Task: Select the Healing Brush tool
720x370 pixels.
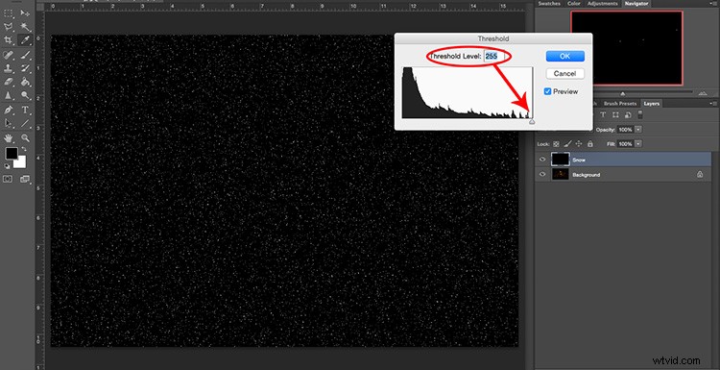Action: click(9, 55)
